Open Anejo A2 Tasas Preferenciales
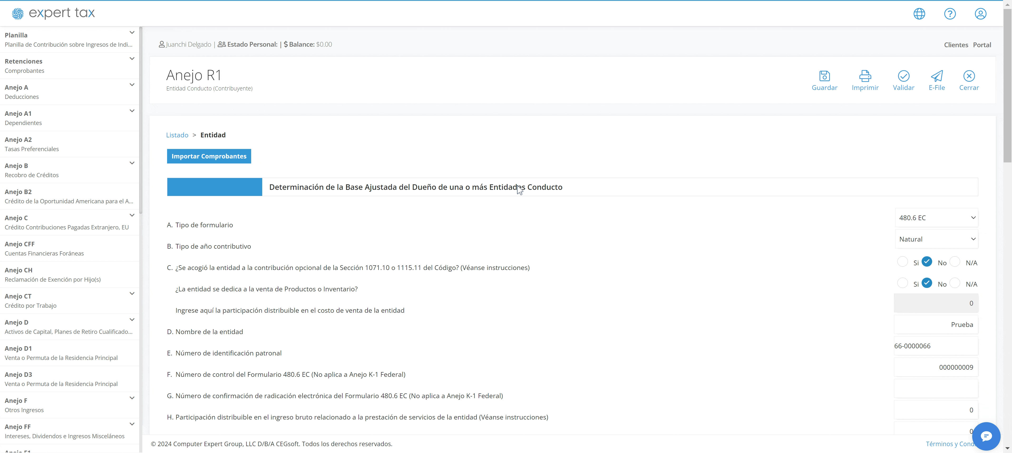The height and width of the screenshot is (453, 1012). coord(70,144)
